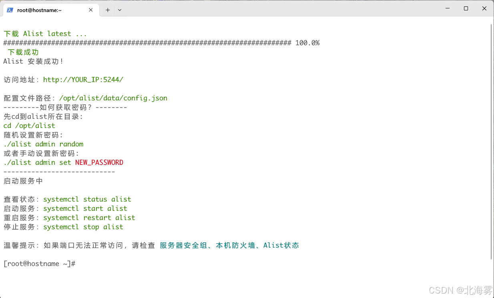Click the 100.0% progress text
This screenshot has height=298, width=494.
pos(307,43)
